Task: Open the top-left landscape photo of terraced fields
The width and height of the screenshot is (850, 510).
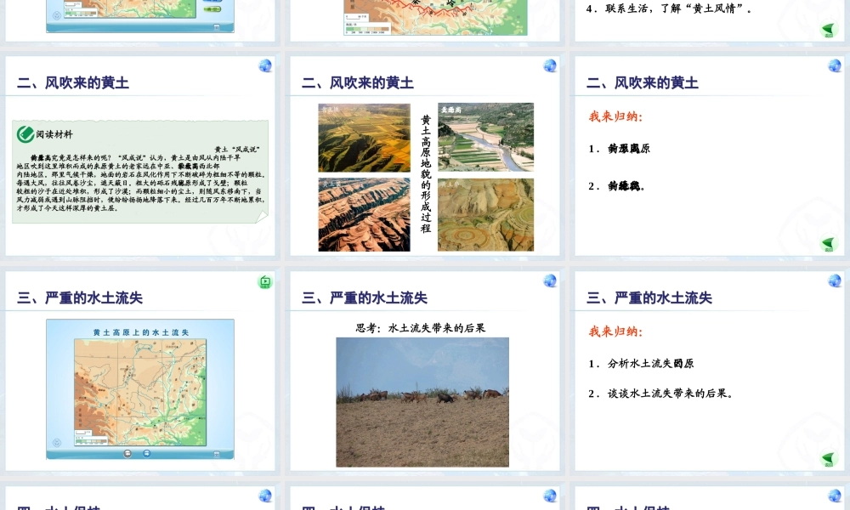Action: coord(365,138)
